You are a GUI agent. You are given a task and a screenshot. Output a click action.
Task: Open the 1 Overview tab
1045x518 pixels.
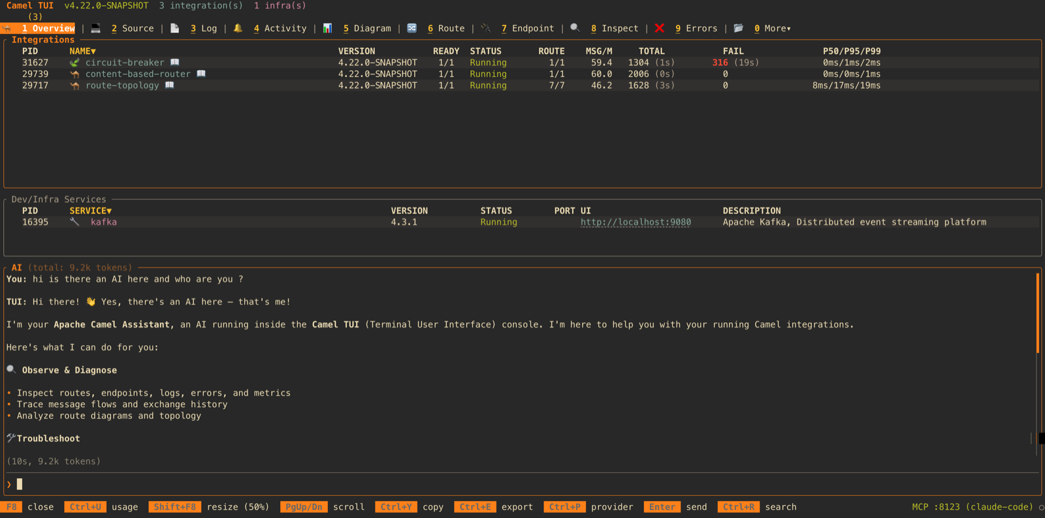tap(48, 29)
